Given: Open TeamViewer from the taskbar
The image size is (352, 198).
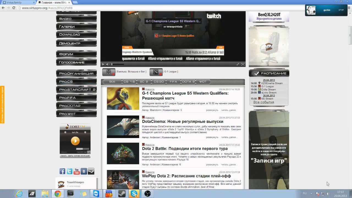Looking at the screenshot, I should [x=96, y=194].
